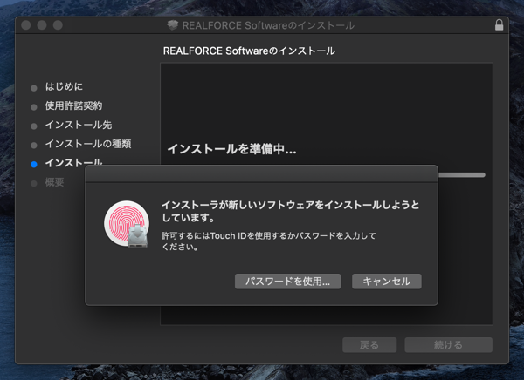524x380 pixels.
Task: Select the 概要 step in sidebar
Action: [x=54, y=182]
